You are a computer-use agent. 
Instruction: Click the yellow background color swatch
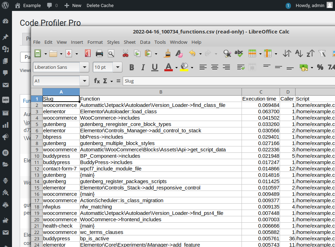(x=184, y=67)
